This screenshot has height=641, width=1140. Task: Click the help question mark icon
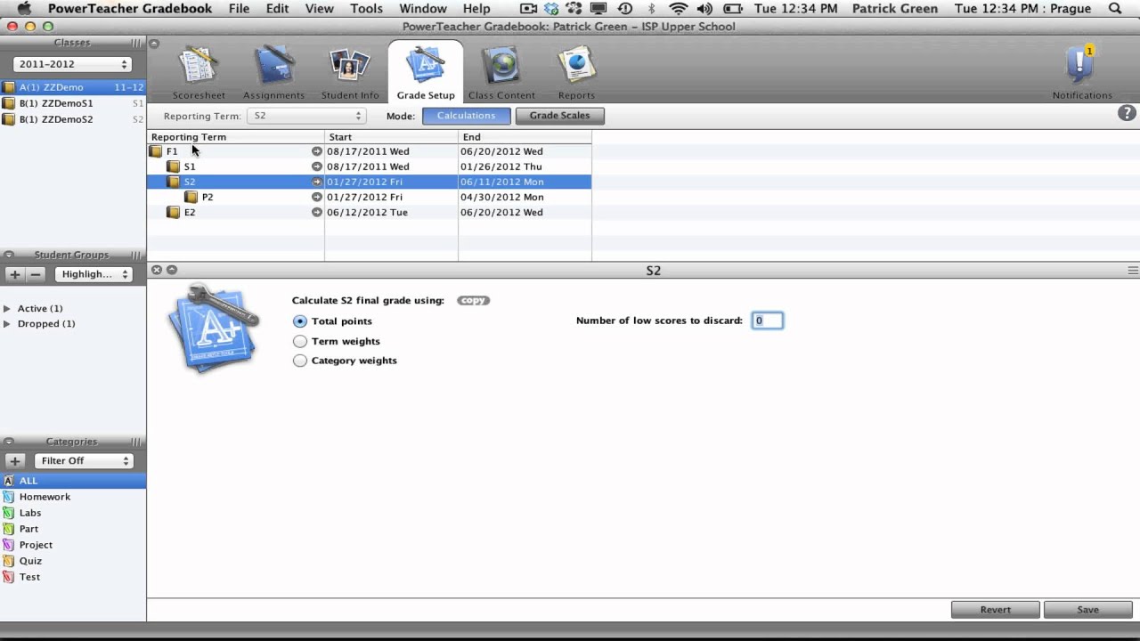pyautogui.click(x=1127, y=113)
